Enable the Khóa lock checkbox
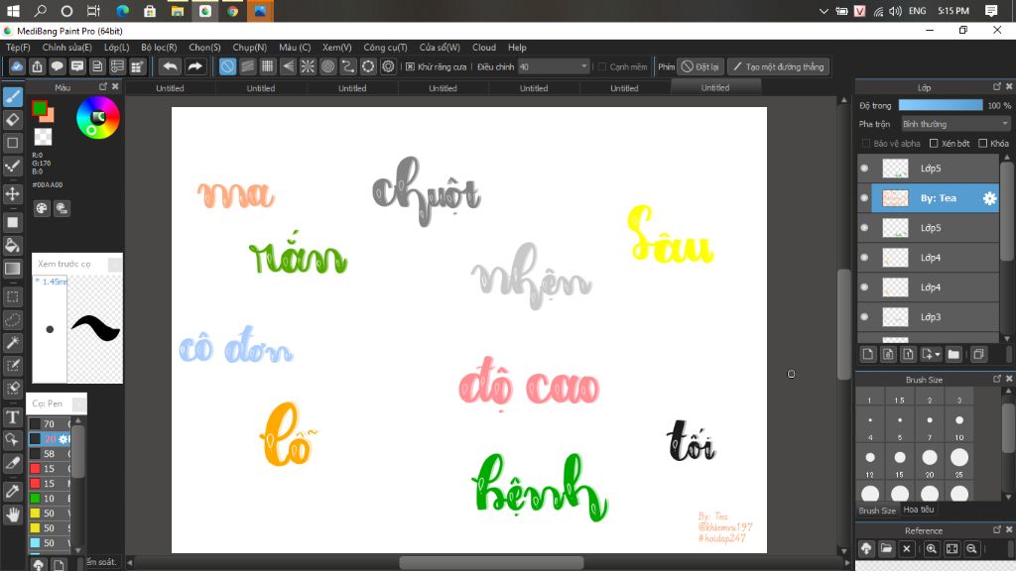Image resolution: width=1016 pixels, height=571 pixels. (983, 143)
